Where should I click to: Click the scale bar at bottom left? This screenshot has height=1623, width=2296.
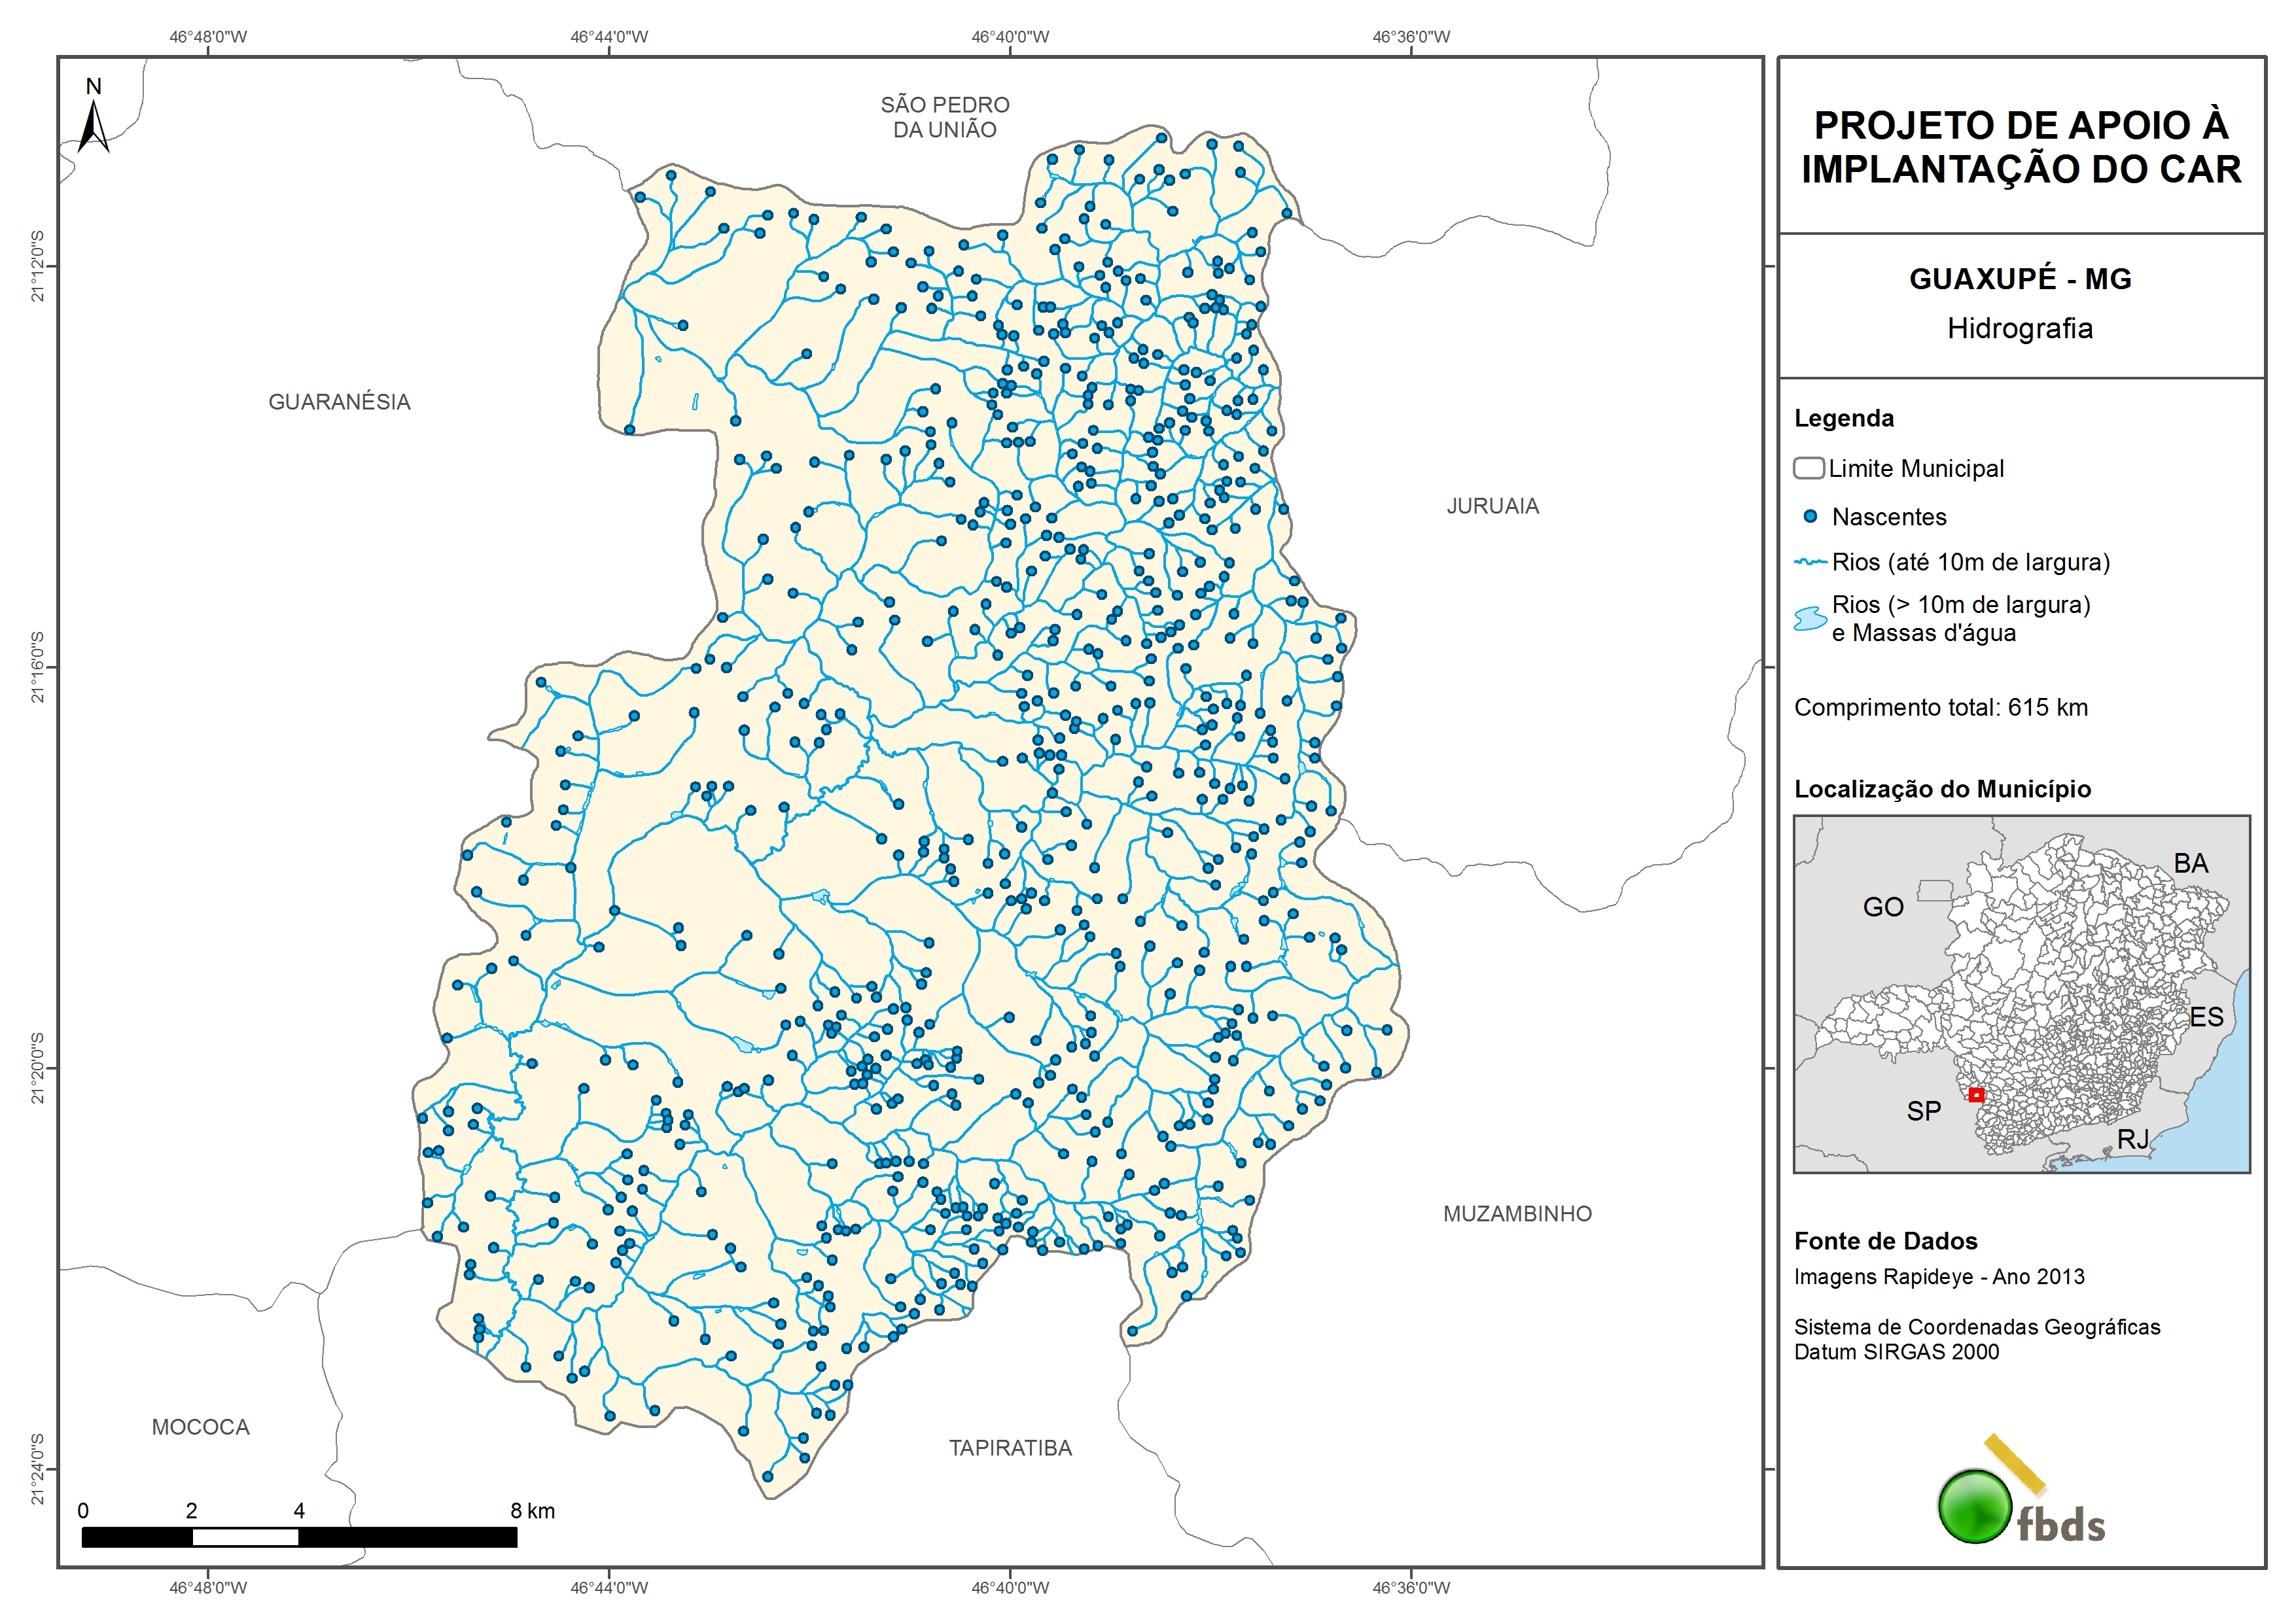click(x=299, y=1537)
